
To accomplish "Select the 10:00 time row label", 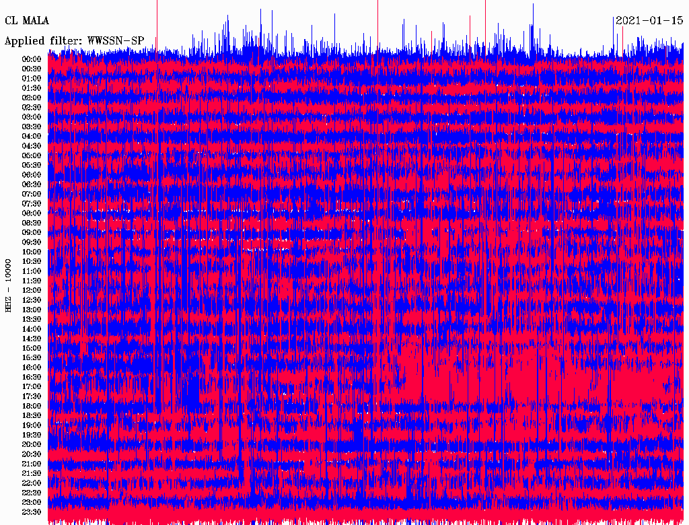I will click(x=32, y=252).
